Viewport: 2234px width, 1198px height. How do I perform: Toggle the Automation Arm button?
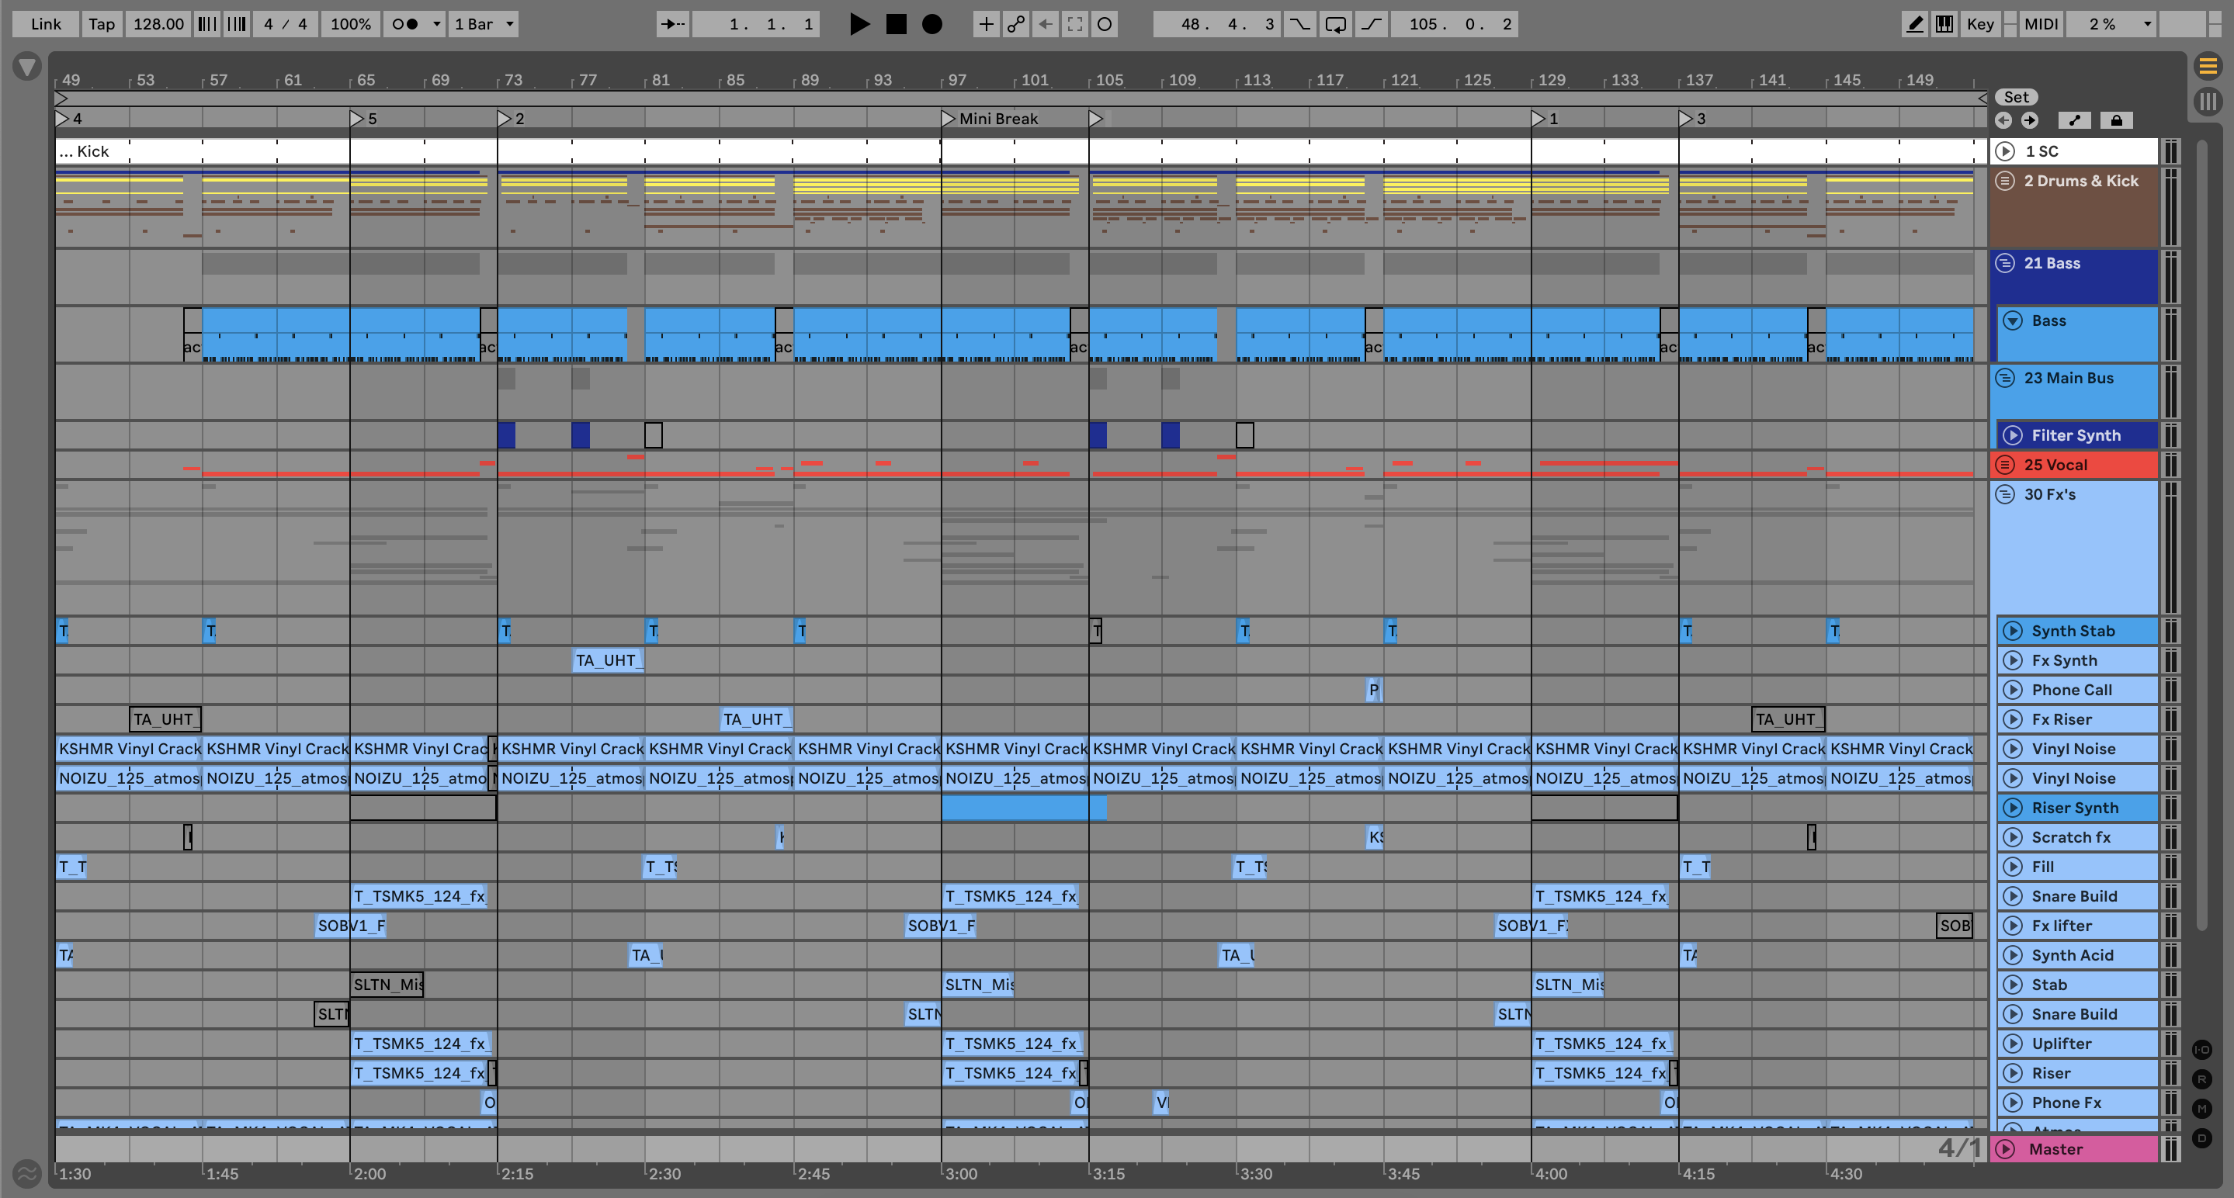(1015, 24)
